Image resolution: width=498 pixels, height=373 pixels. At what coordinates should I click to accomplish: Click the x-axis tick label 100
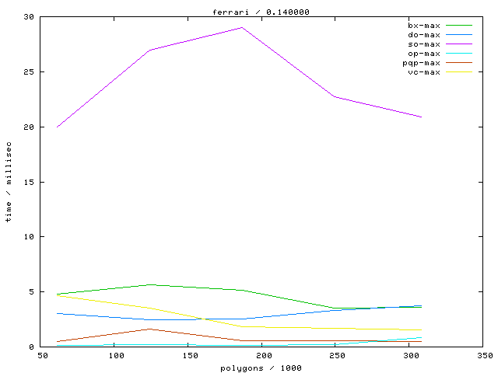click(x=116, y=356)
